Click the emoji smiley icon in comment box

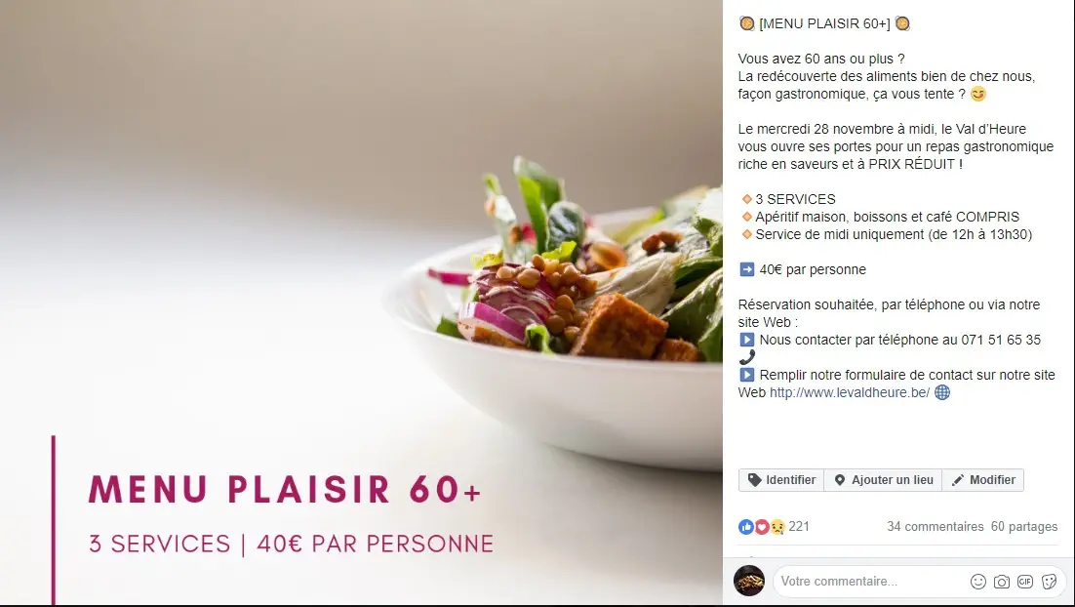pos(978,582)
